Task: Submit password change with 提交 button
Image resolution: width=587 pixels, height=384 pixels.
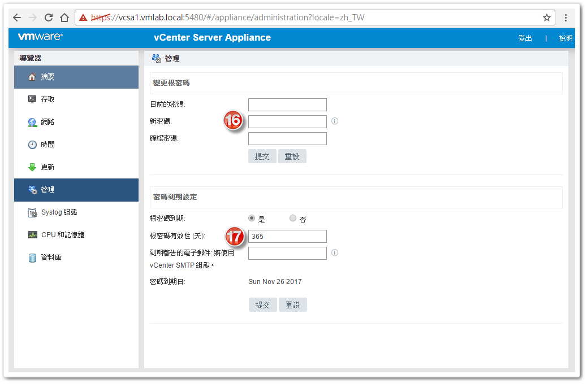Action: coord(262,156)
